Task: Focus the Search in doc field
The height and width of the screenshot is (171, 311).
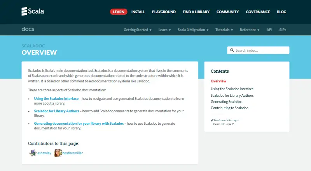Action: click(x=258, y=50)
